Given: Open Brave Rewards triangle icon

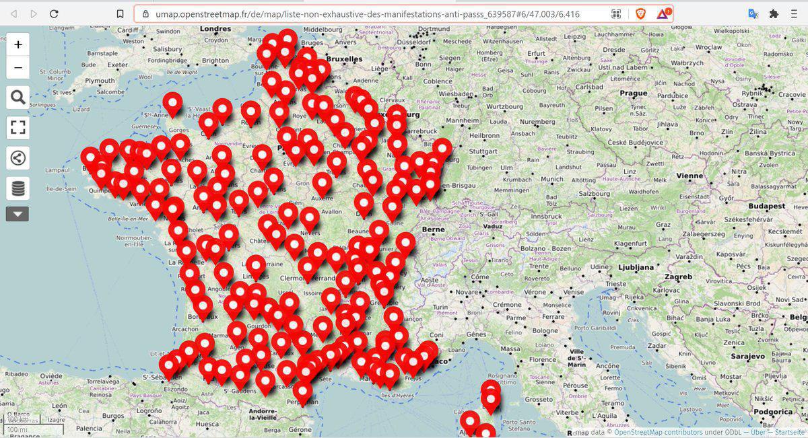Looking at the screenshot, I should pos(664,13).
